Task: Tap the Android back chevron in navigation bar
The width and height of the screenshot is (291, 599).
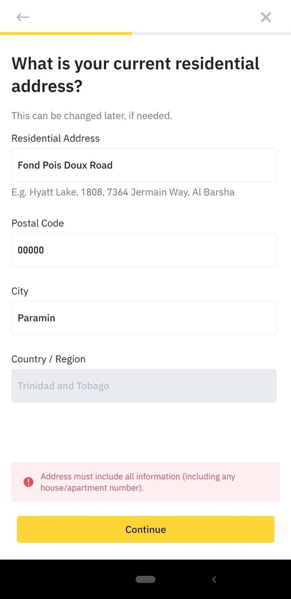Action: click(x=214, y=579)
